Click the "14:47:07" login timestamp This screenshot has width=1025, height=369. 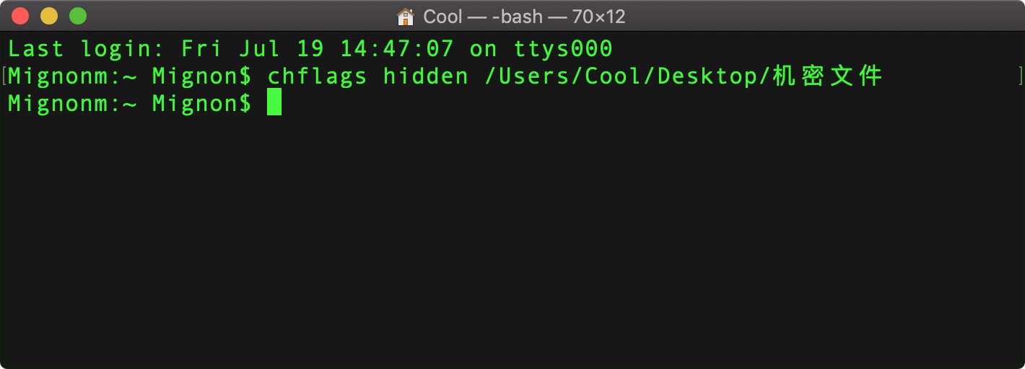pyautogui.click(x=397, y=49)
